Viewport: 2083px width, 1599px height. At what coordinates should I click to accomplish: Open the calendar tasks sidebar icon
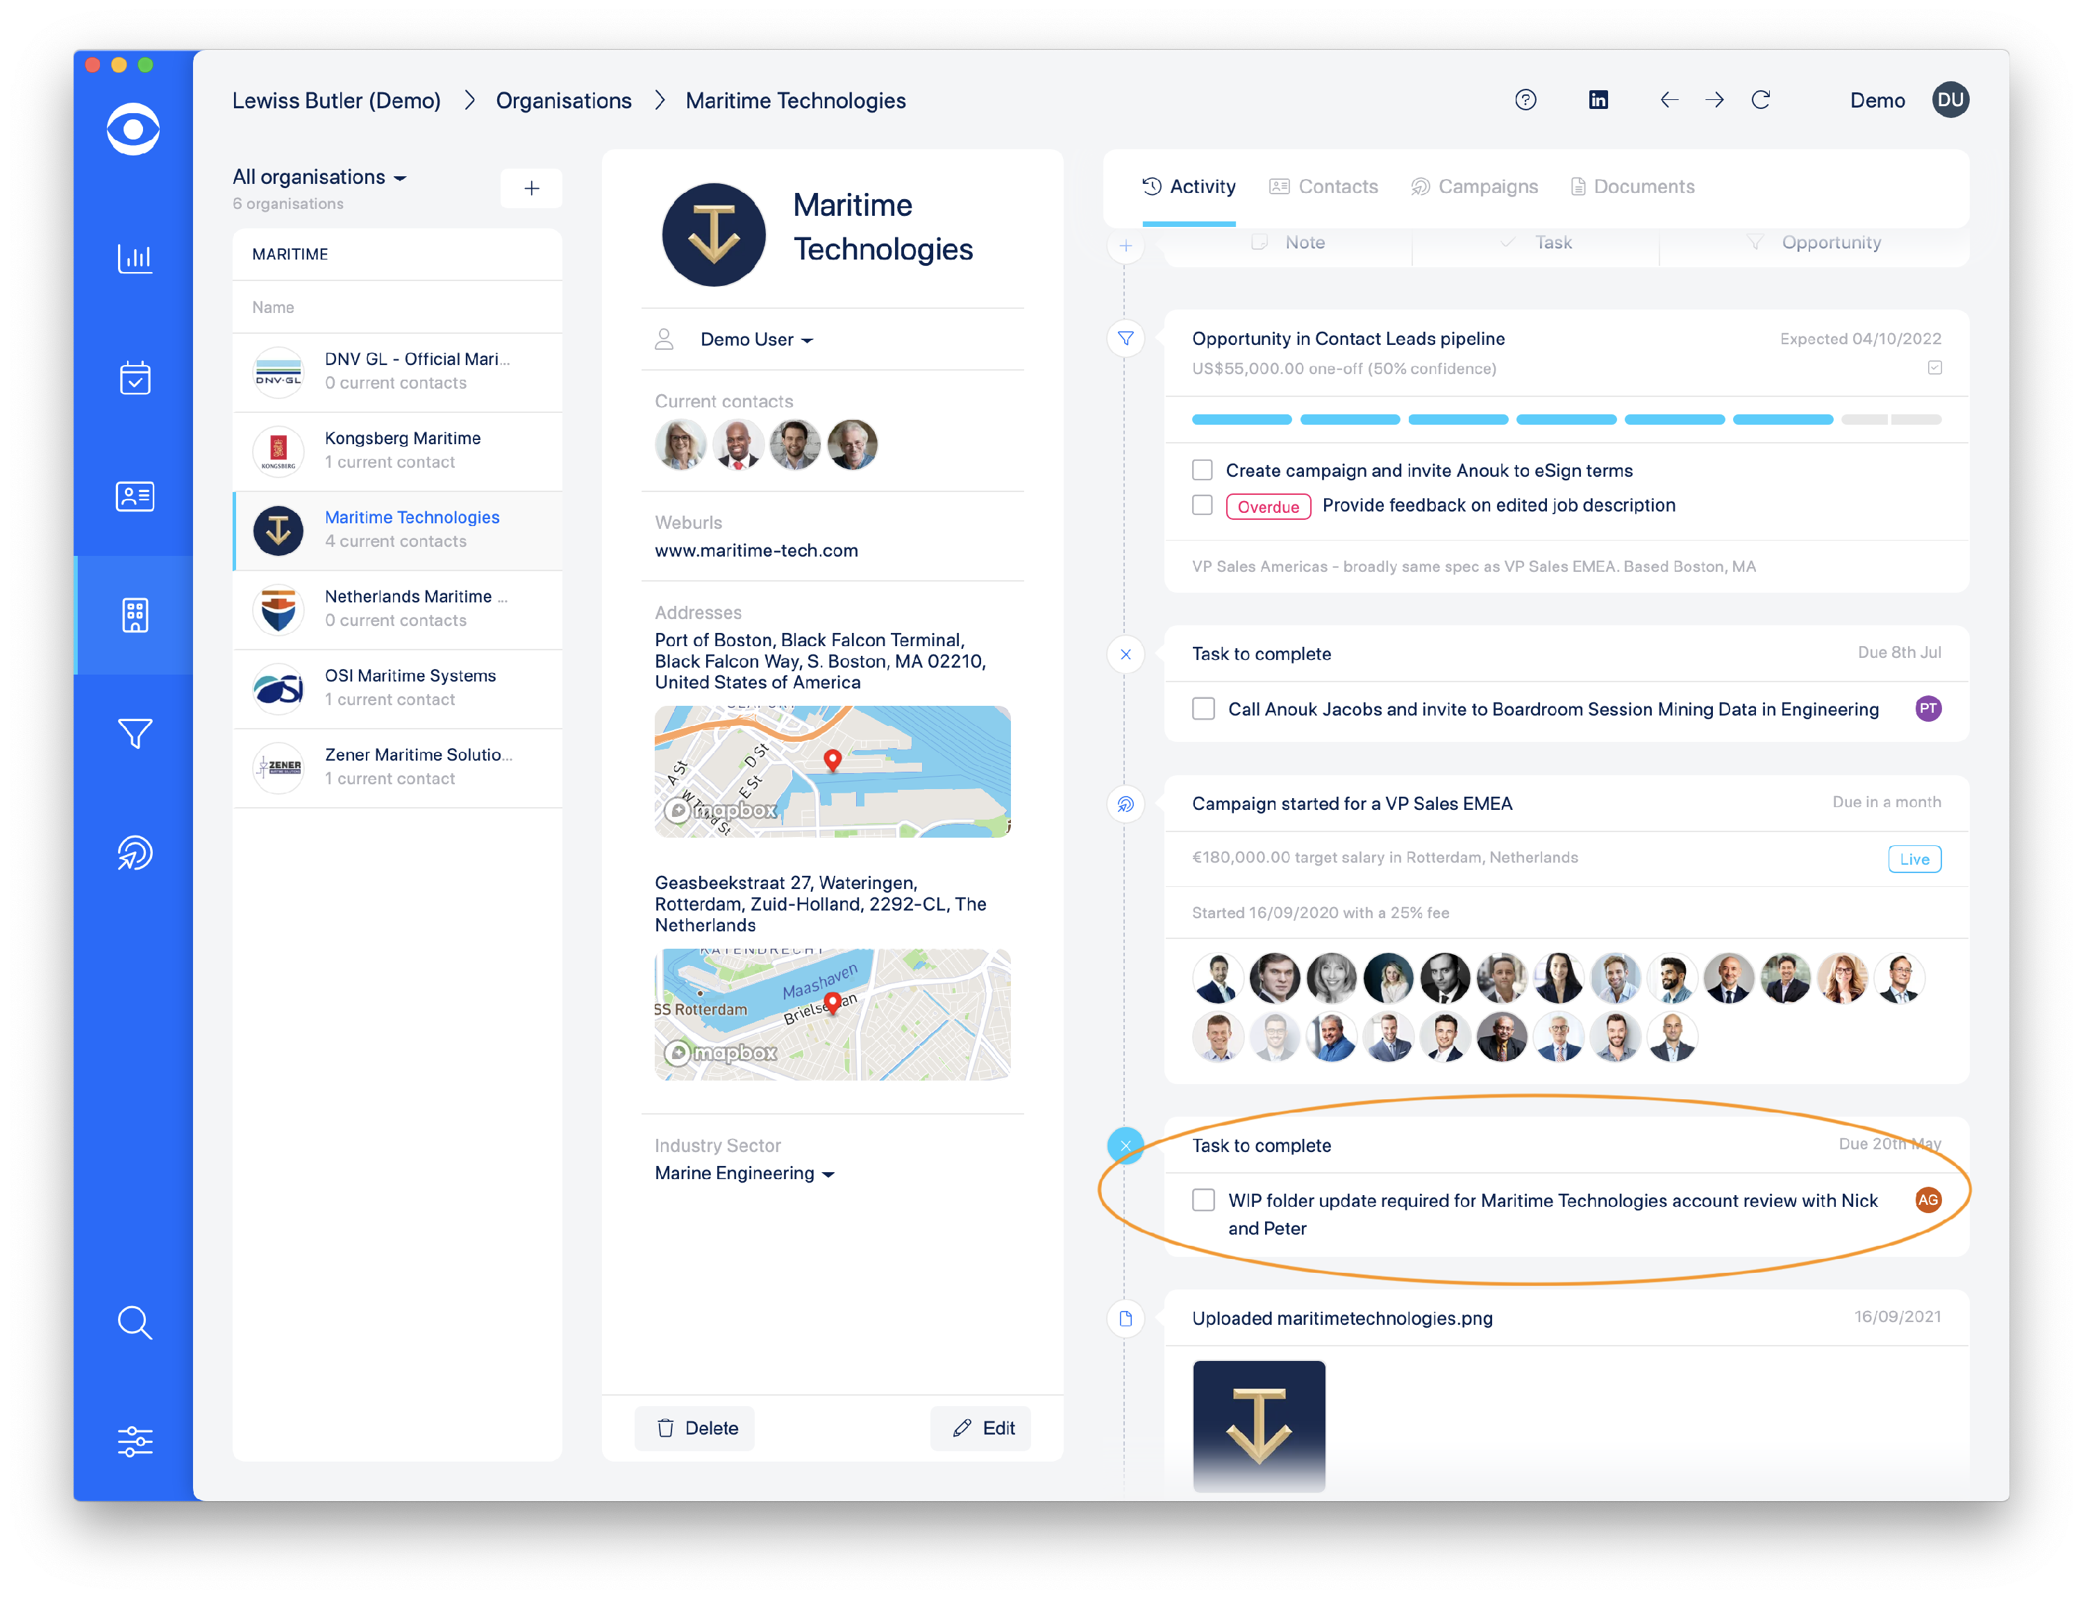tap(134, 378)
